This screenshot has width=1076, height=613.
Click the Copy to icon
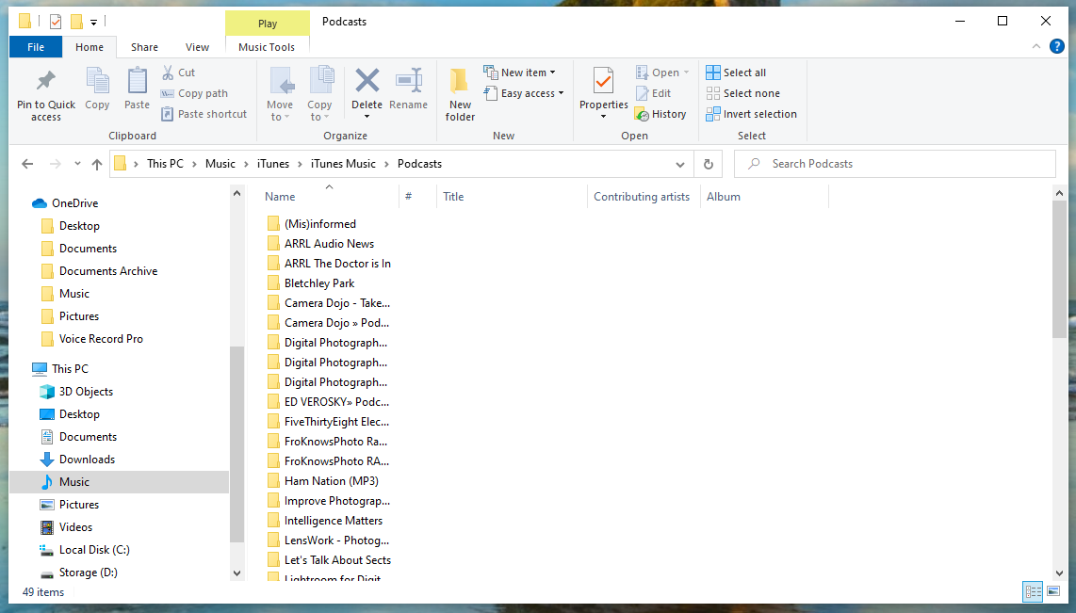pos(320,81)
